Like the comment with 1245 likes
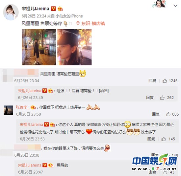The image size is (181, 176). point(165,81)
